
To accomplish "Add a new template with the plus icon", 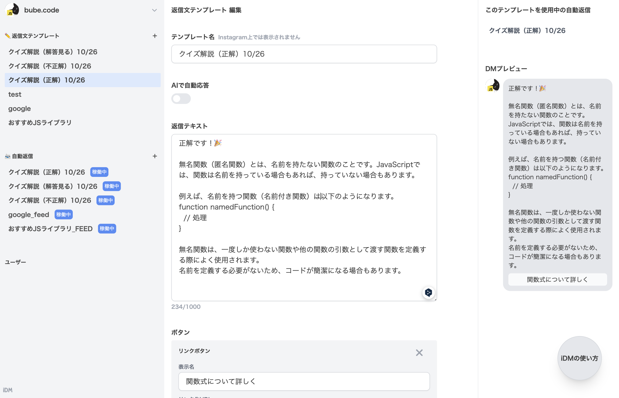I will tap(155, 36).
